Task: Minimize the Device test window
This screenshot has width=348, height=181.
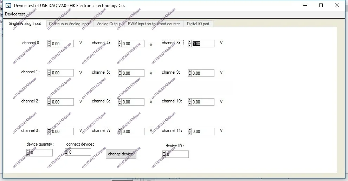Action: tap(305, 5)
